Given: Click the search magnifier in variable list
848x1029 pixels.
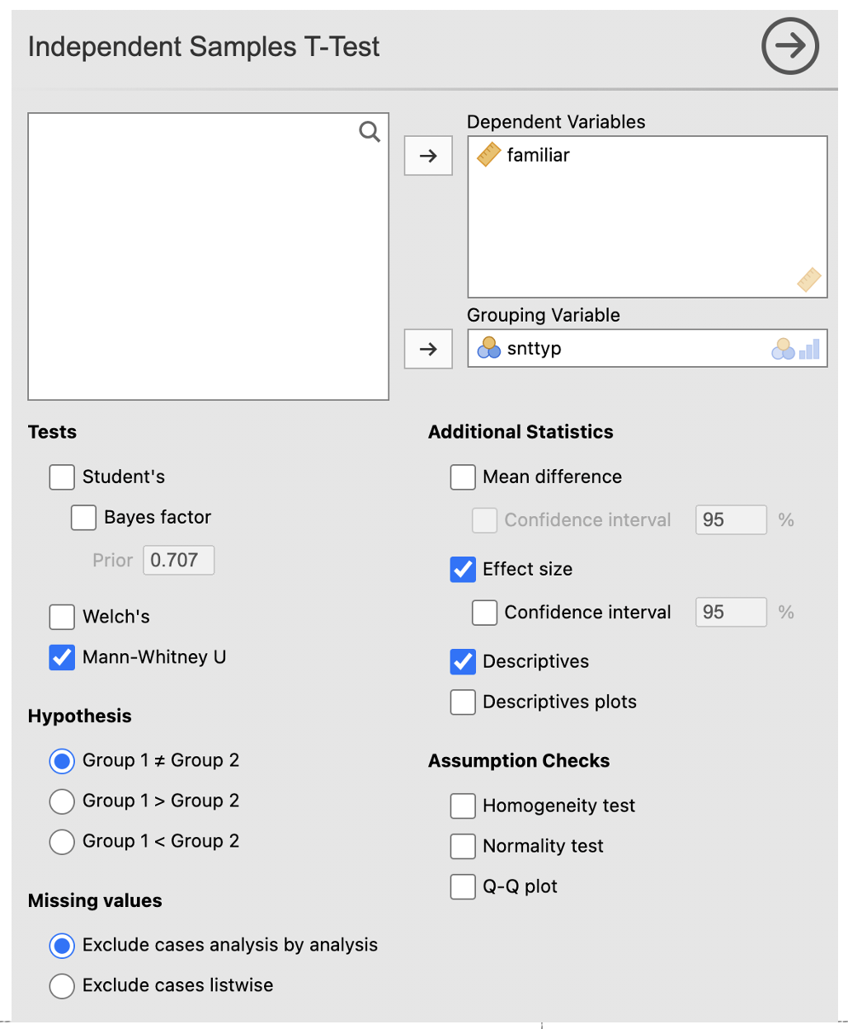Looking at the screenshot, I should click(x=370, y=131).
